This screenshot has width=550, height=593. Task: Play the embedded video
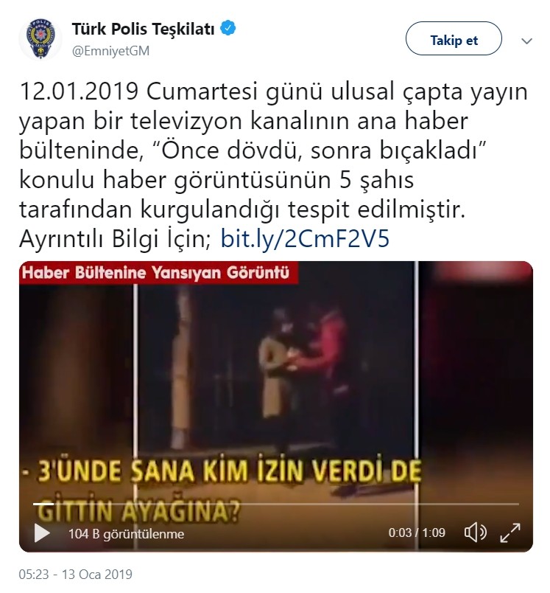[x=42, y=533]
